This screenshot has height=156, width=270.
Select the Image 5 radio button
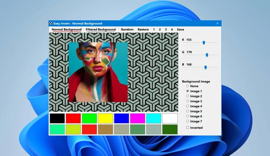[x=188, y=111]
